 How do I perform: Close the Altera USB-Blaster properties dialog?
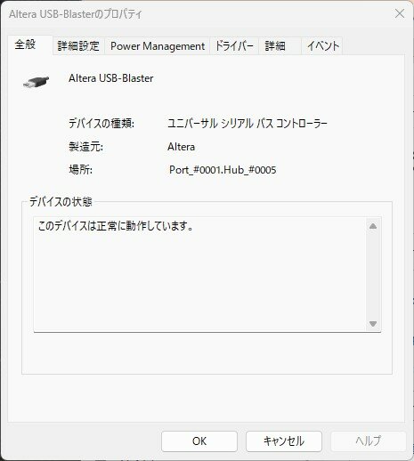(x=400, y=13)
